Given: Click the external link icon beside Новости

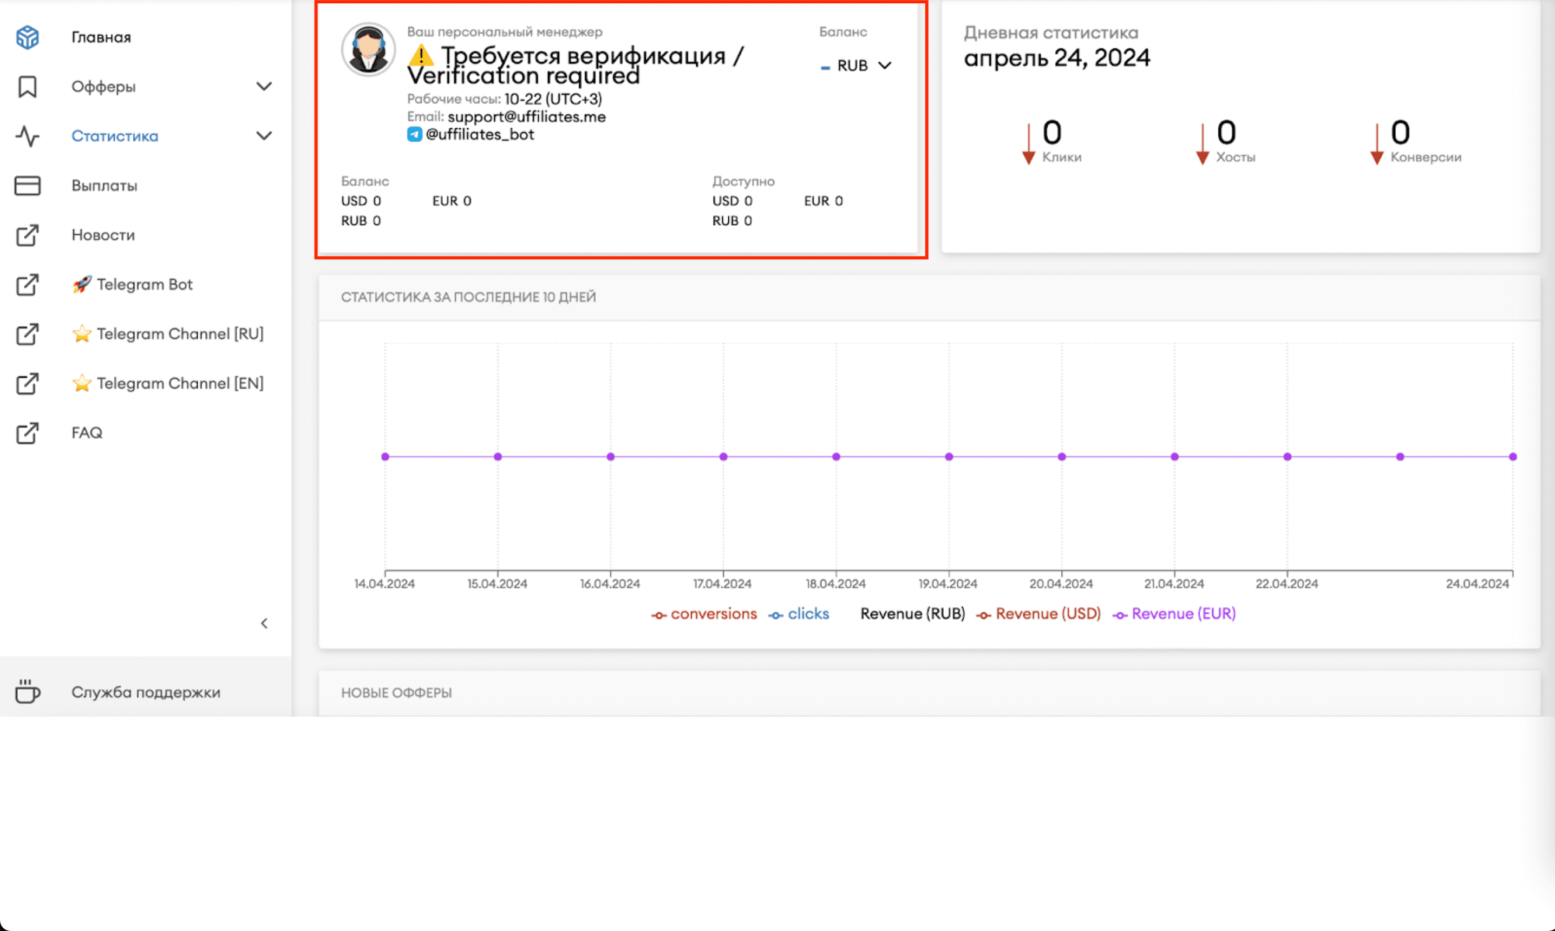Looking at the screenshot, I should coord(28,235).
